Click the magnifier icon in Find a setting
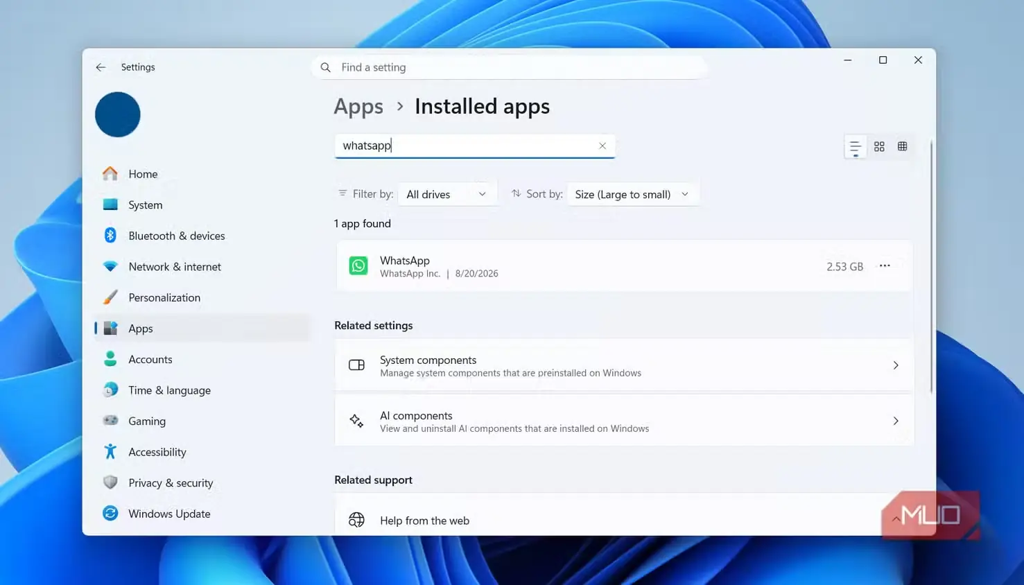 tap(325, 67)
